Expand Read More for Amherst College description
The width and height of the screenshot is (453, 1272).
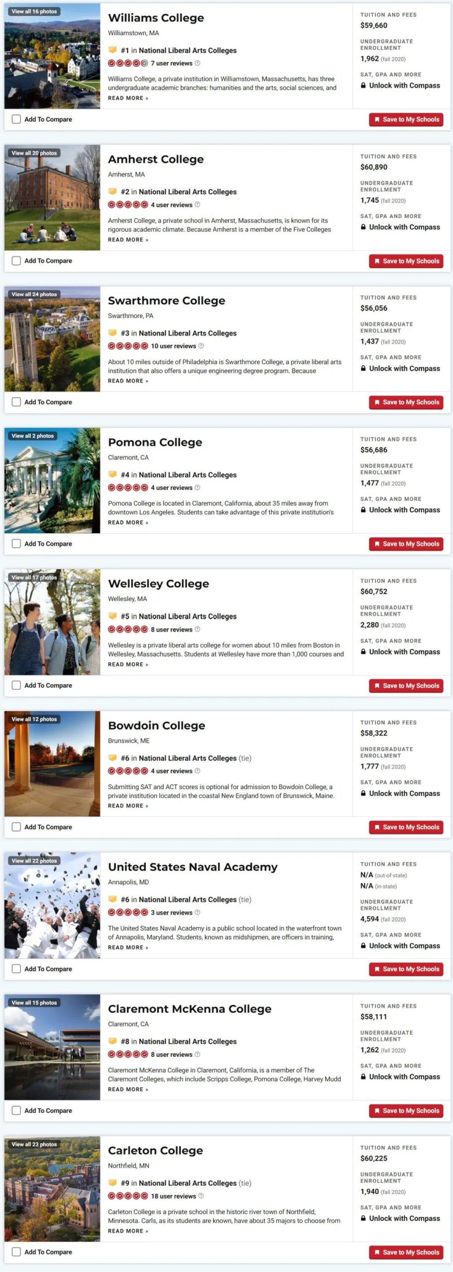click(x=128, y=240)
